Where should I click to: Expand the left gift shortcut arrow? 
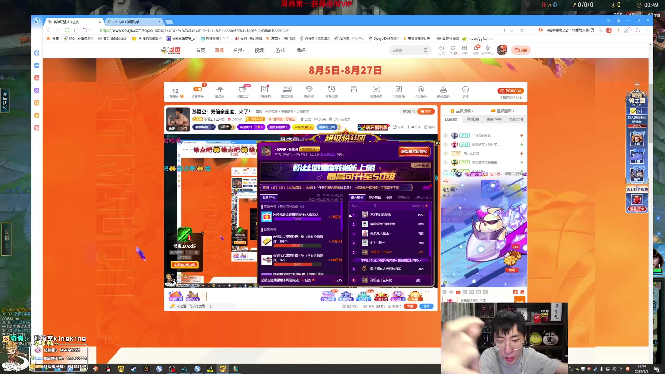point(205,296)
